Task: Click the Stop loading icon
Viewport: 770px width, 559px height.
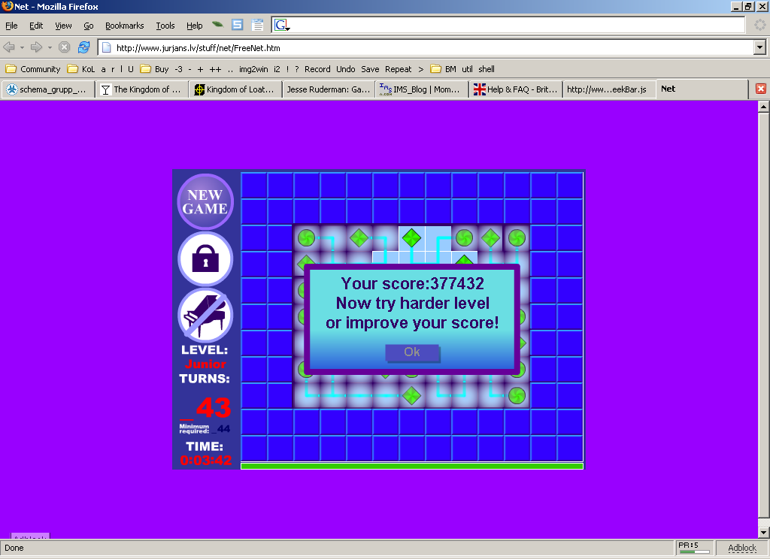Action: [64, 47]
